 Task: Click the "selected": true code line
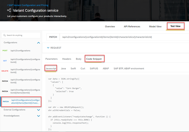pos(64,91)
